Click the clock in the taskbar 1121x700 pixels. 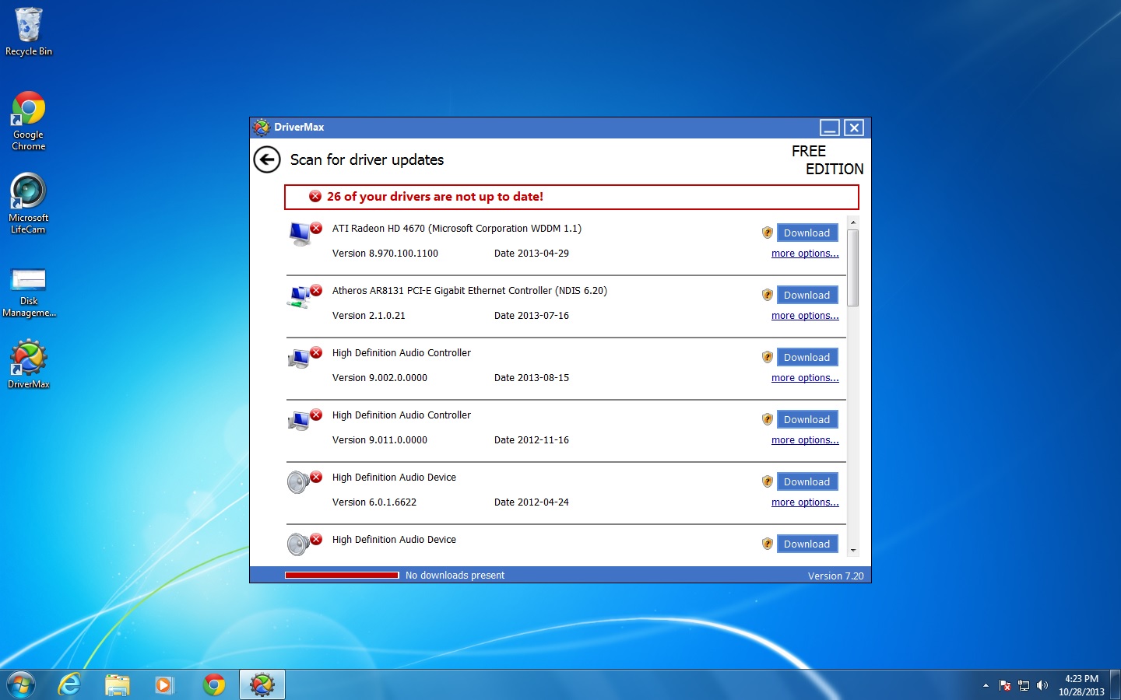(x=1081, y=685)
